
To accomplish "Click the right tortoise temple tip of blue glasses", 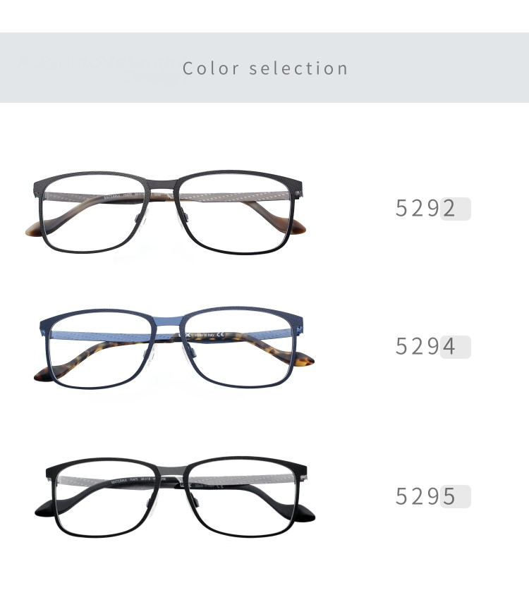I will click(305, 360).
